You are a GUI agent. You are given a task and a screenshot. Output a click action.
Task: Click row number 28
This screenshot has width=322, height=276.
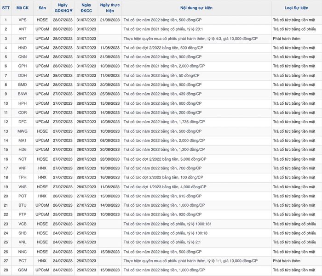(6, 270)
